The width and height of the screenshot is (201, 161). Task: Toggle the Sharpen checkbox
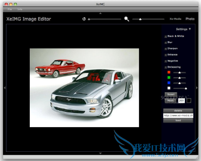[166, 49]
